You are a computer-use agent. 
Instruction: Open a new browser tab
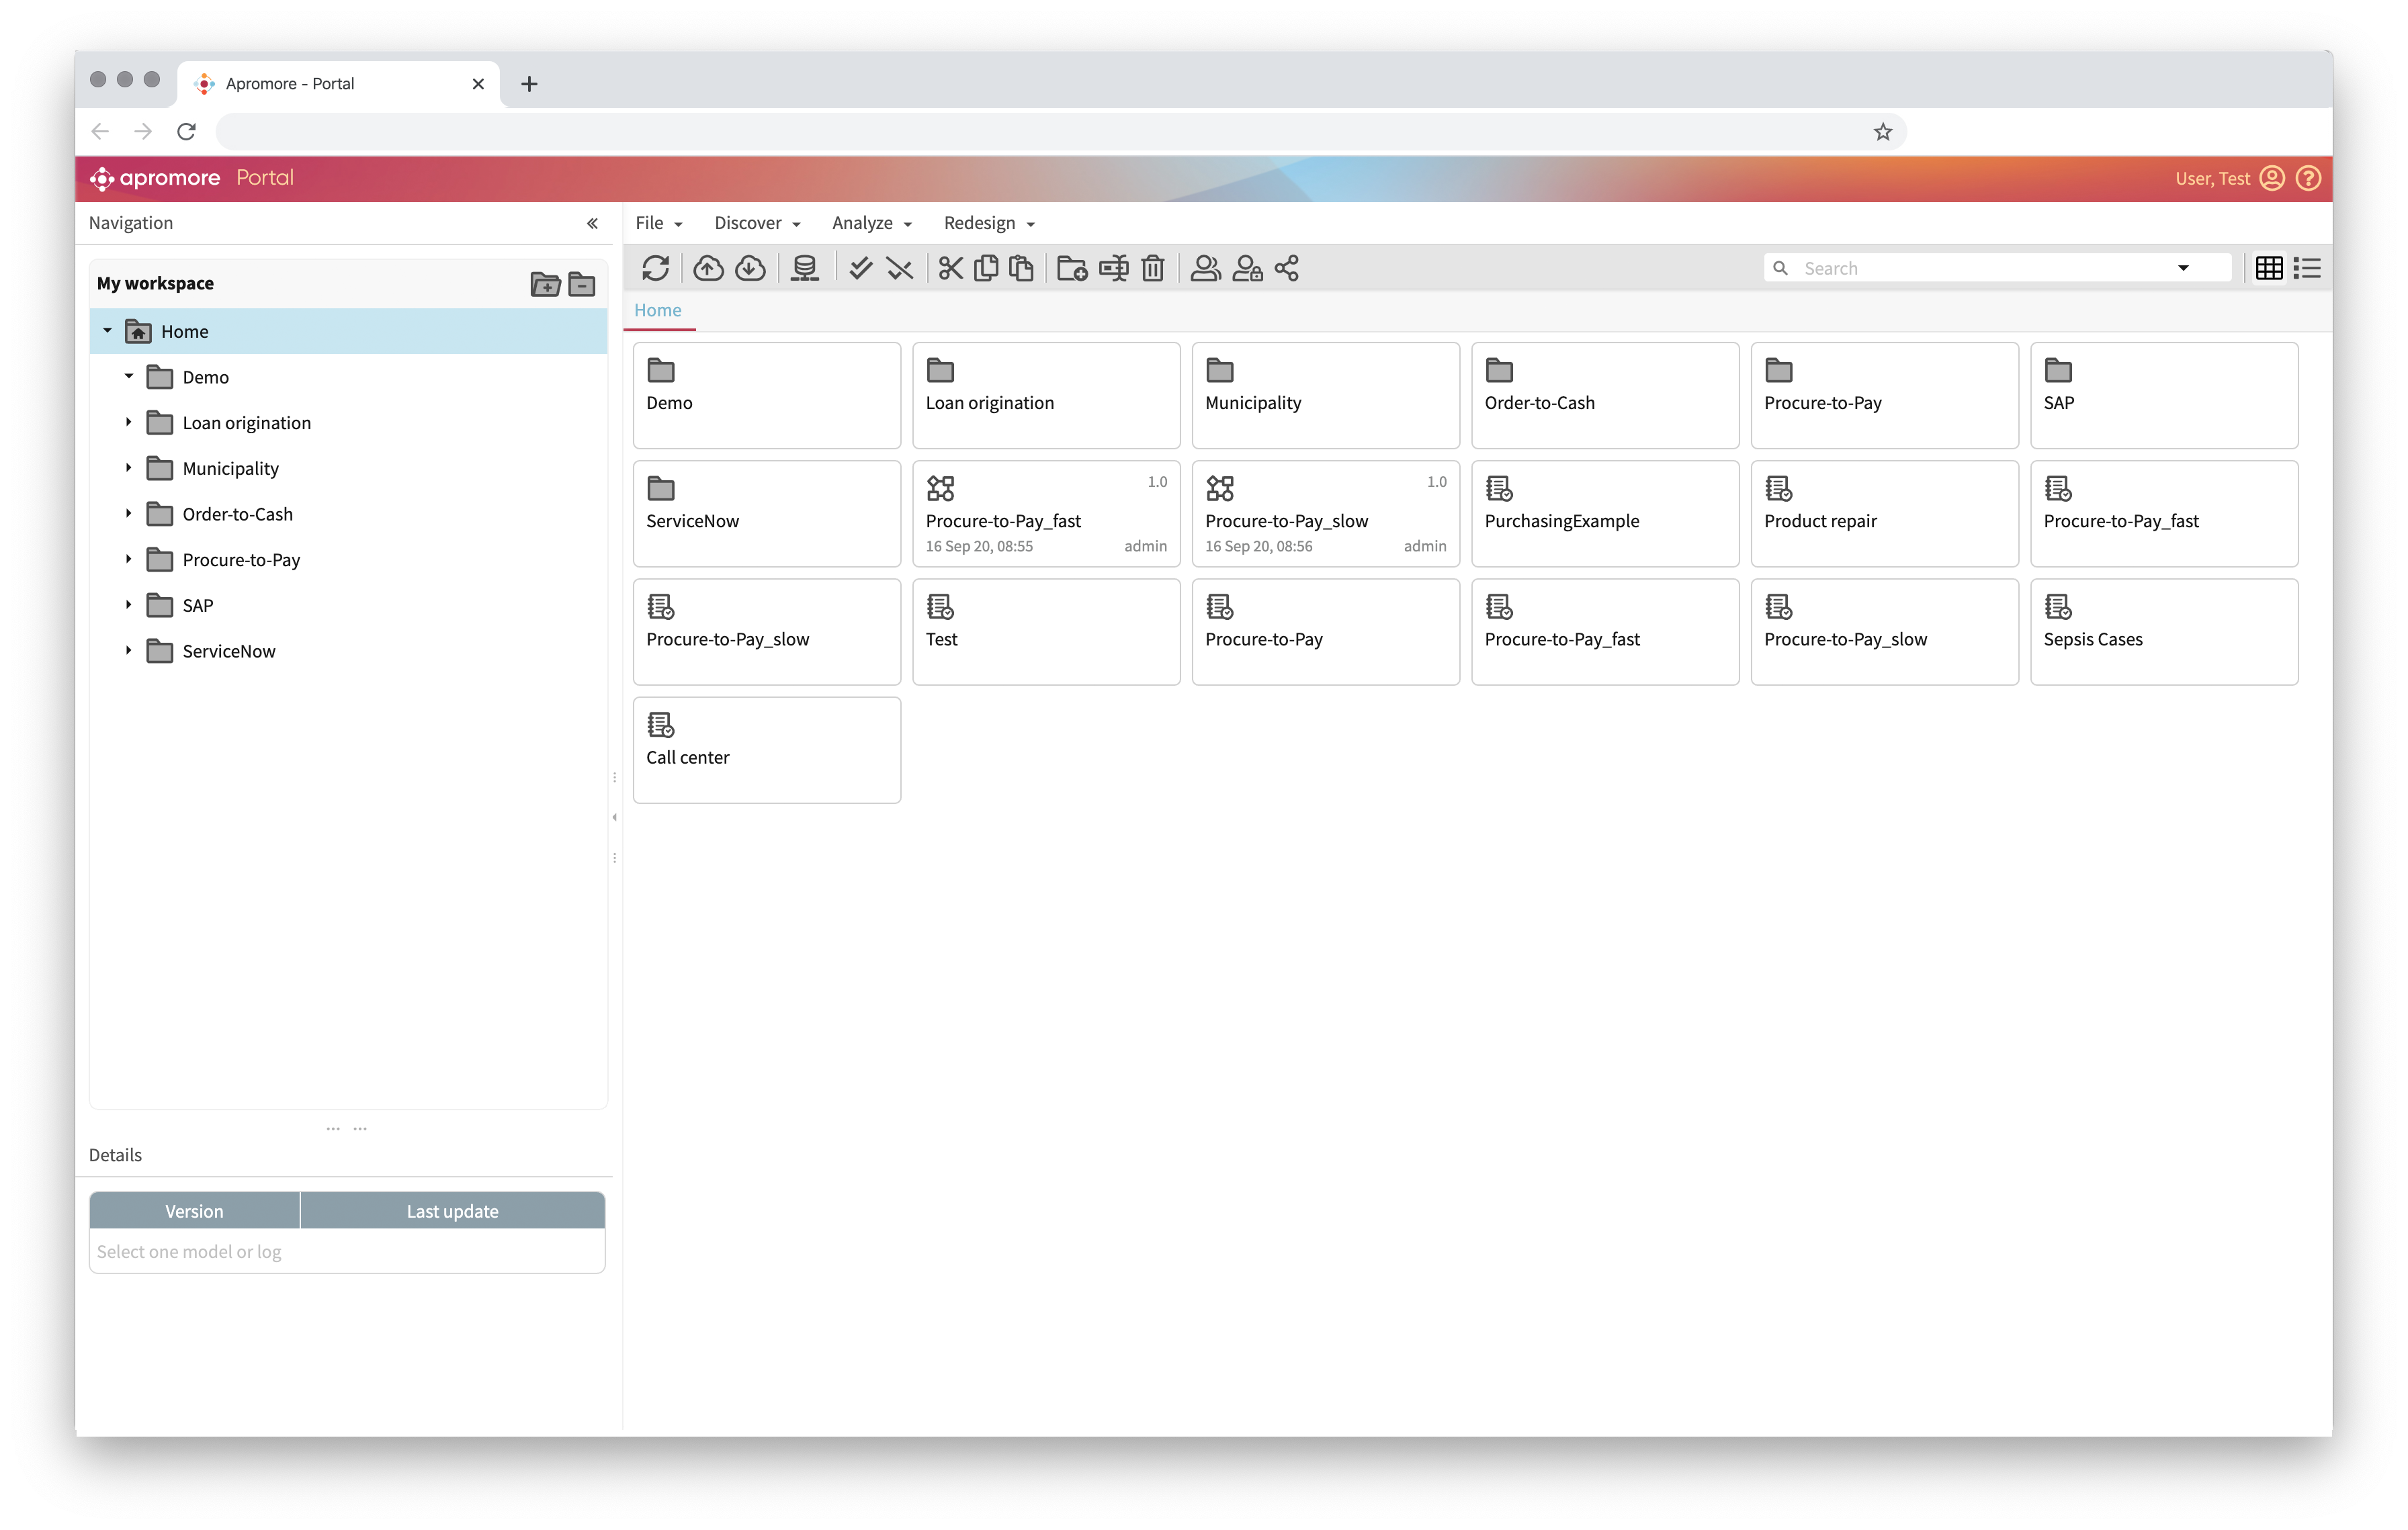[x=529, y=84]
